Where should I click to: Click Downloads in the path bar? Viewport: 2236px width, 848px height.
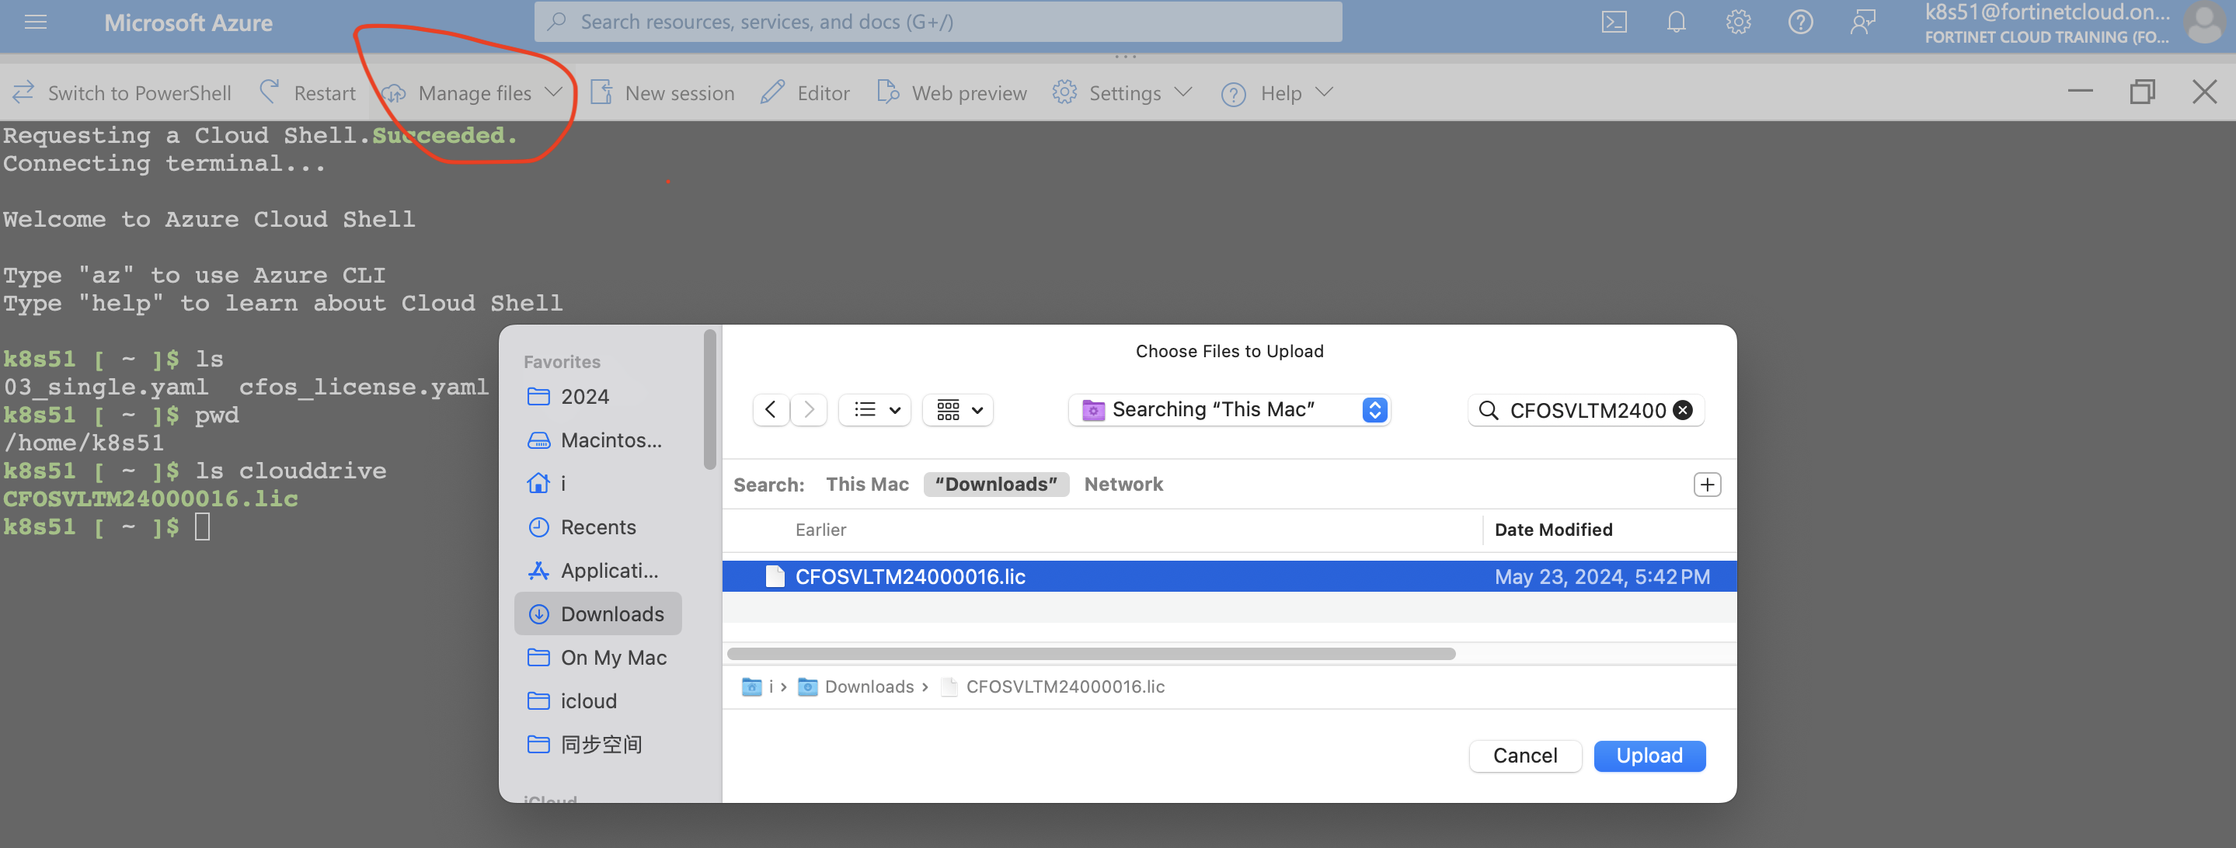click(x=856, y=686)
